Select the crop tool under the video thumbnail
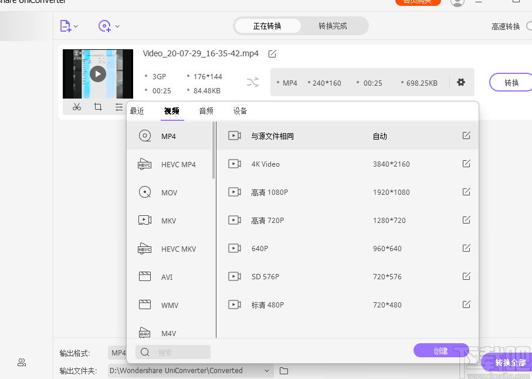 point(97,107)
